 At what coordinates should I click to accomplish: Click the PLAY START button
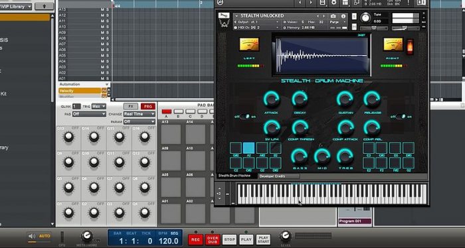coord(263,239)
